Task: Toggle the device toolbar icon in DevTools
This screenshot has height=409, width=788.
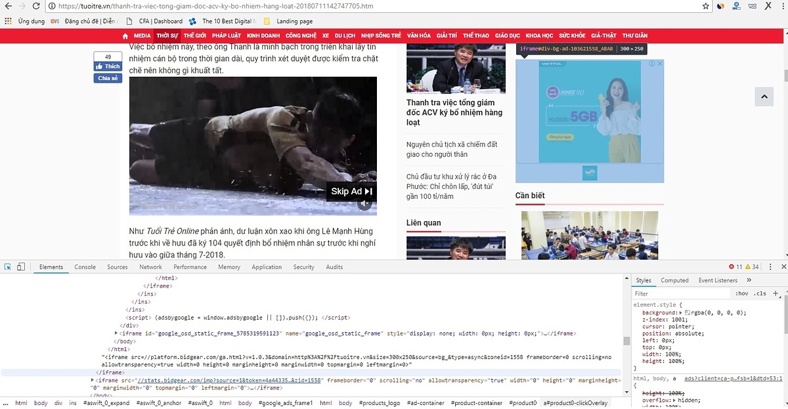Action: pos(21,267)
